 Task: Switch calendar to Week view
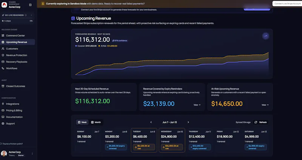point(82,122)
